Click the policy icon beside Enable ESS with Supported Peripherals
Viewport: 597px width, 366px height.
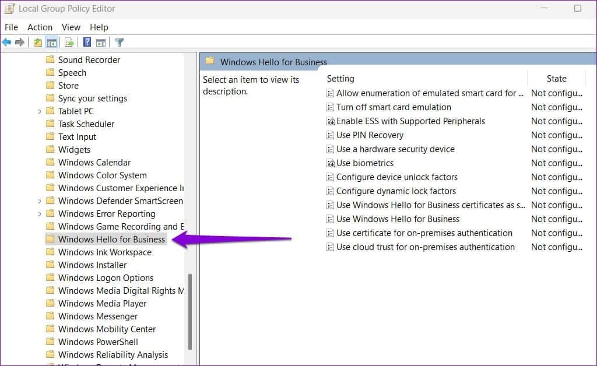[331, 121]
